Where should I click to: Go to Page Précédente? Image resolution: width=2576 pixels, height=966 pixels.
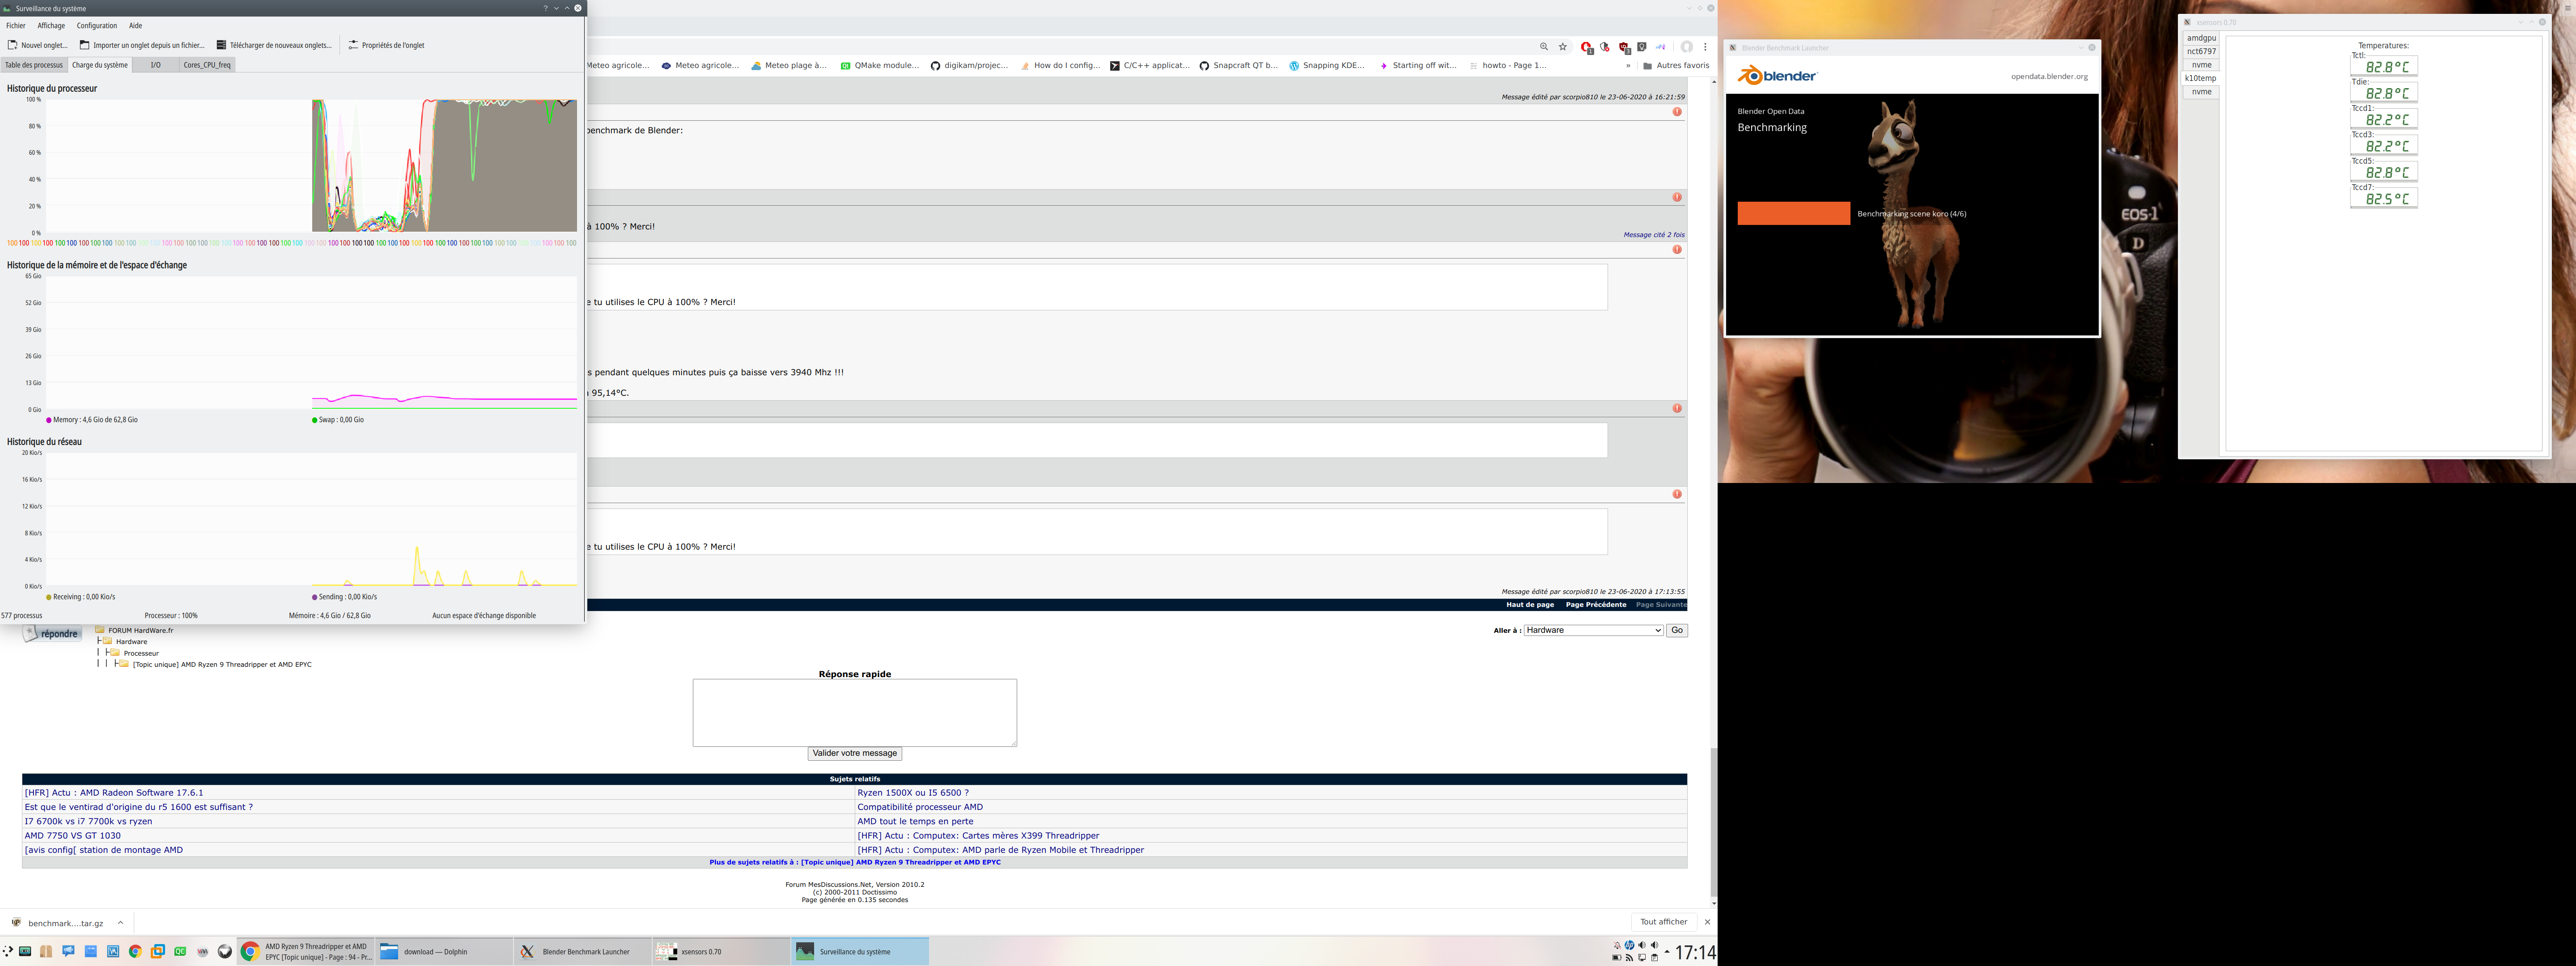(x=1596, y=605)
